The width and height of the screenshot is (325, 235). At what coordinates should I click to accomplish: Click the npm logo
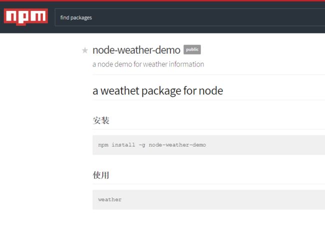26,17
